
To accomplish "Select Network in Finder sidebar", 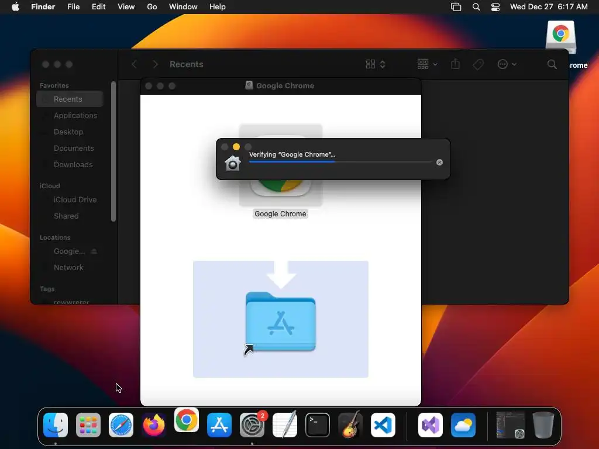I will [x=68, y=268].
